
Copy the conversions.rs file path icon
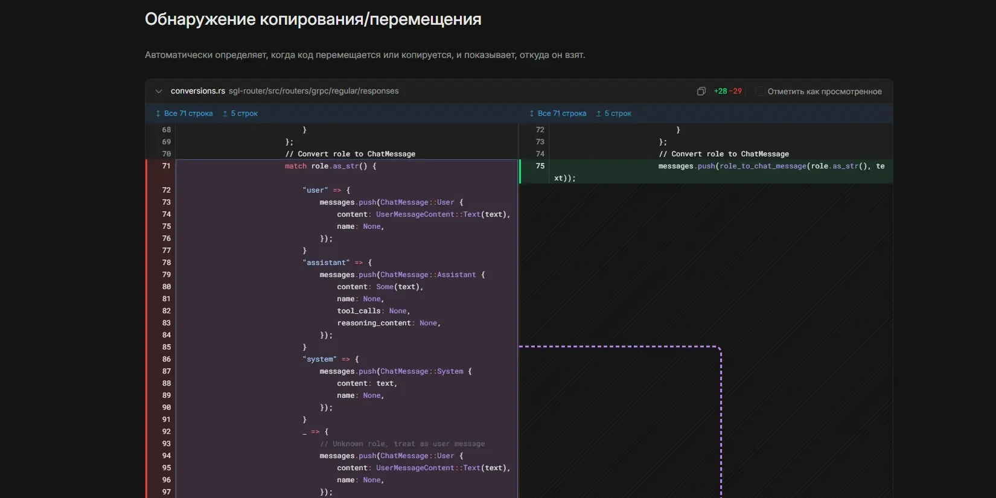(701, 91)
